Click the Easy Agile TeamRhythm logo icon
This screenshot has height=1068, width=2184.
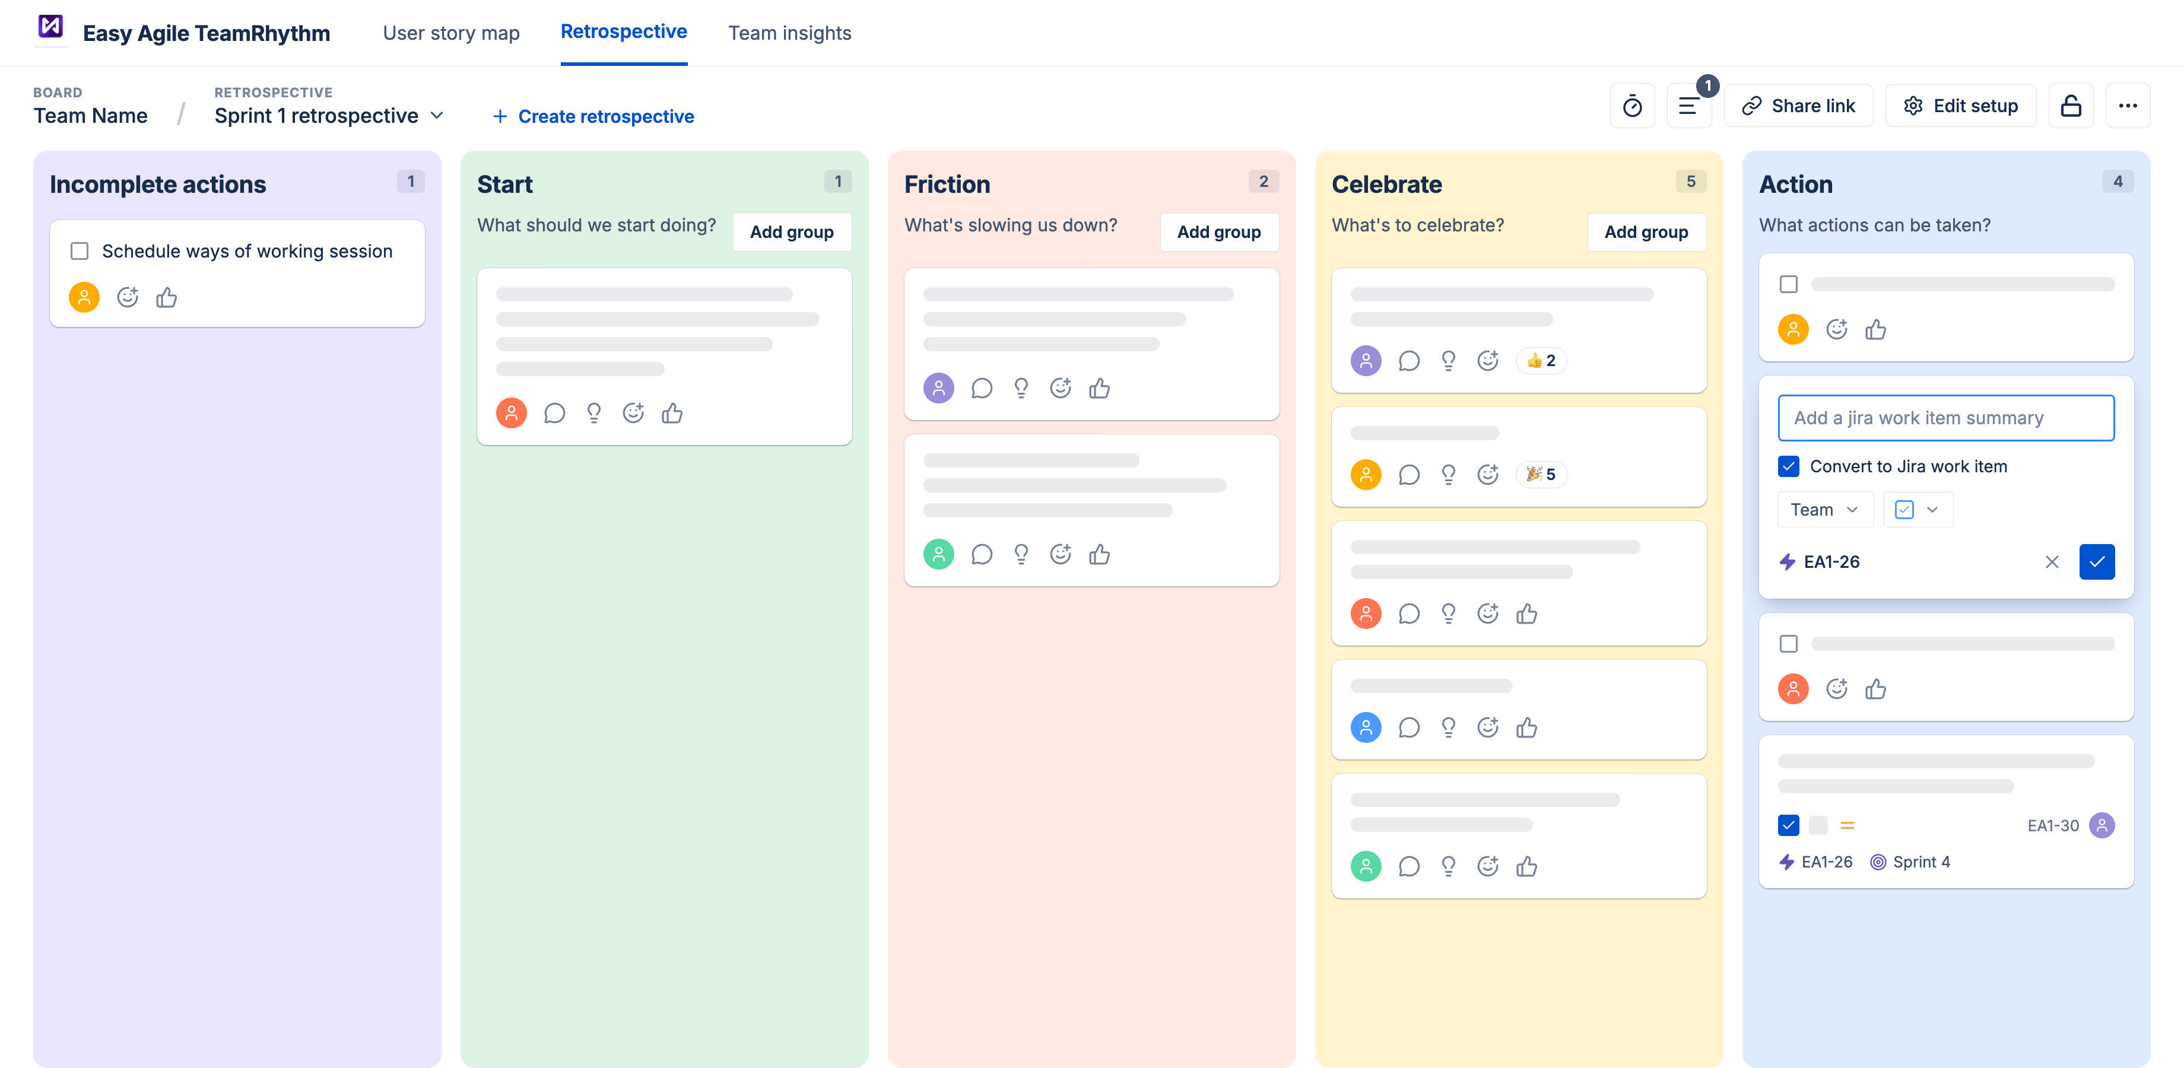point(51,26)
